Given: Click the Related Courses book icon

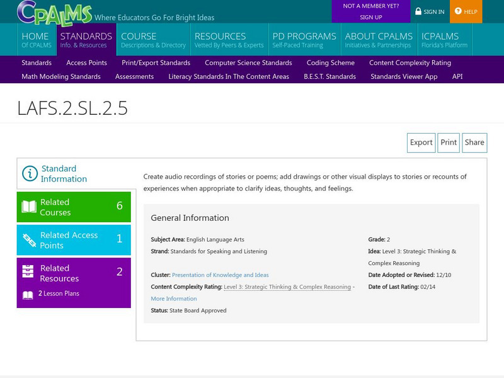Looking at the screenshot, I should tap(29, 207).
